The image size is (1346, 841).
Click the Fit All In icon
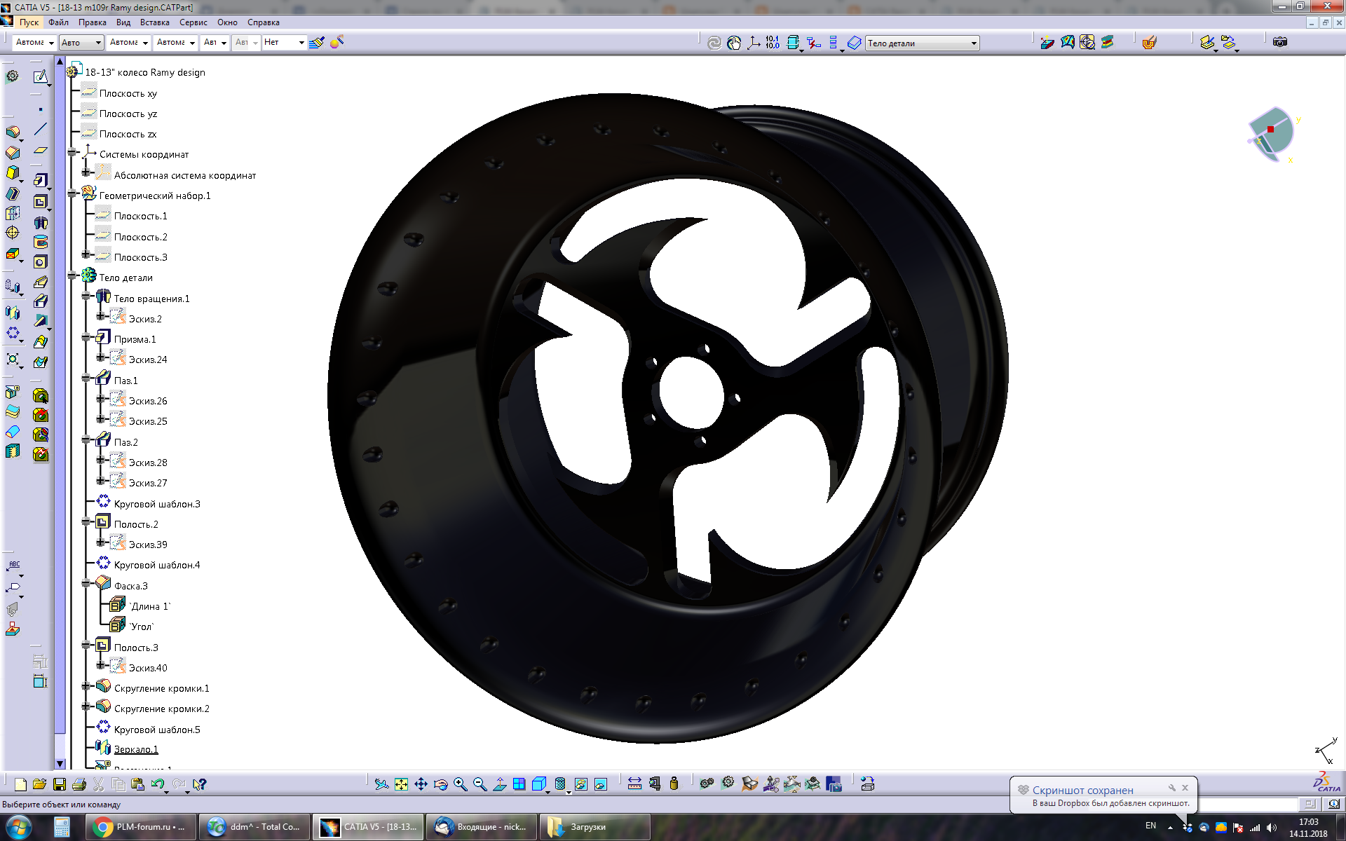point(401,784)
